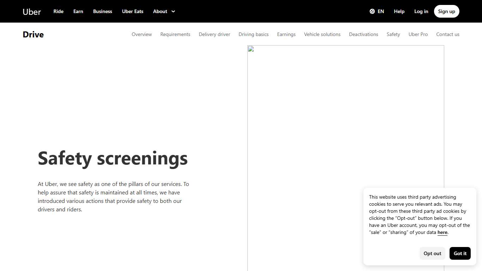This screenshot has width=482, height=271.
Task: Click Sign up in the header
Action: click(x=446, y=11)
